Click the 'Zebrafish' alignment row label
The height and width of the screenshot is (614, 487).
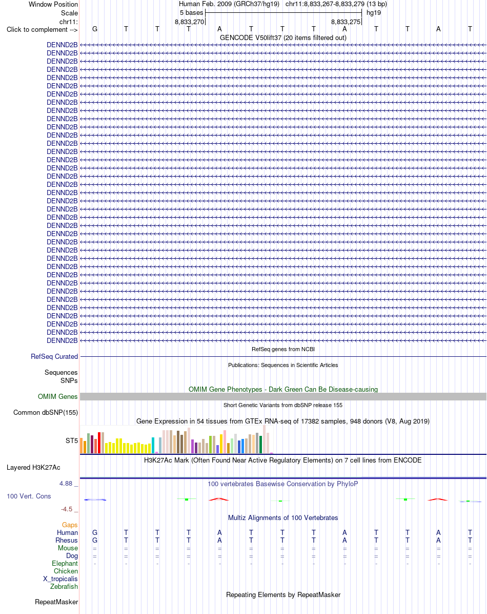[x=64, y=587]
